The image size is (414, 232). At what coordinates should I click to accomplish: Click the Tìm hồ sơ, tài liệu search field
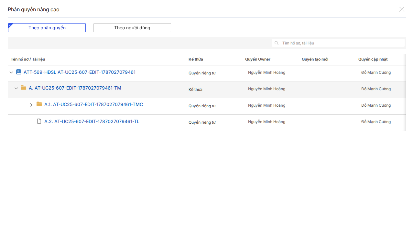pyautogui.click(x=338, y=43)
